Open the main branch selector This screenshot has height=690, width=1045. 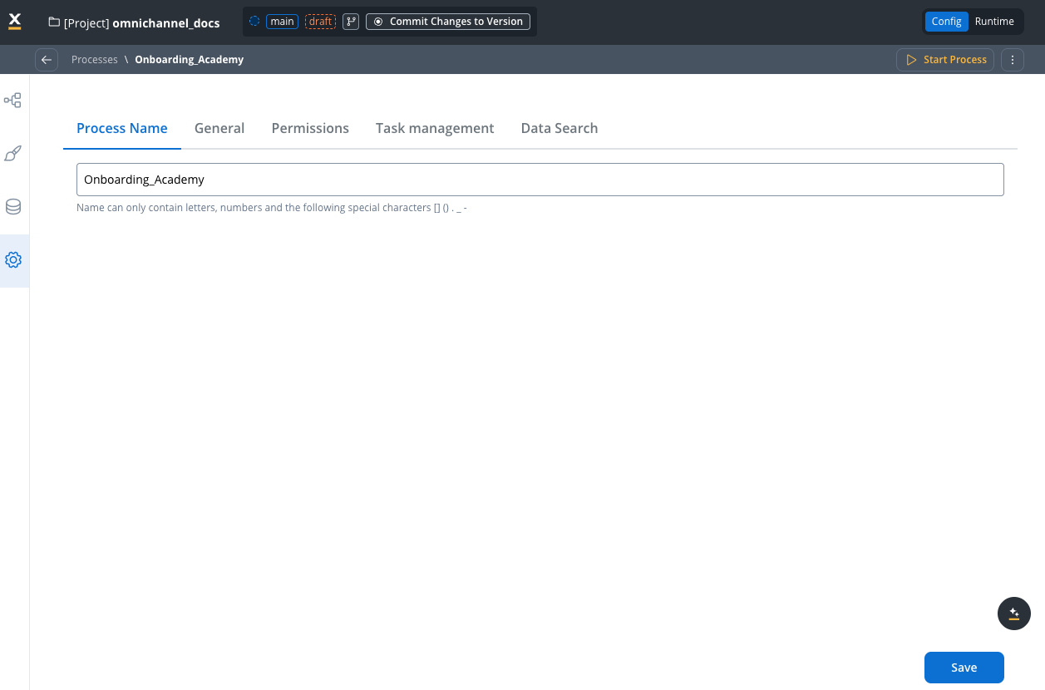[282, 21]
